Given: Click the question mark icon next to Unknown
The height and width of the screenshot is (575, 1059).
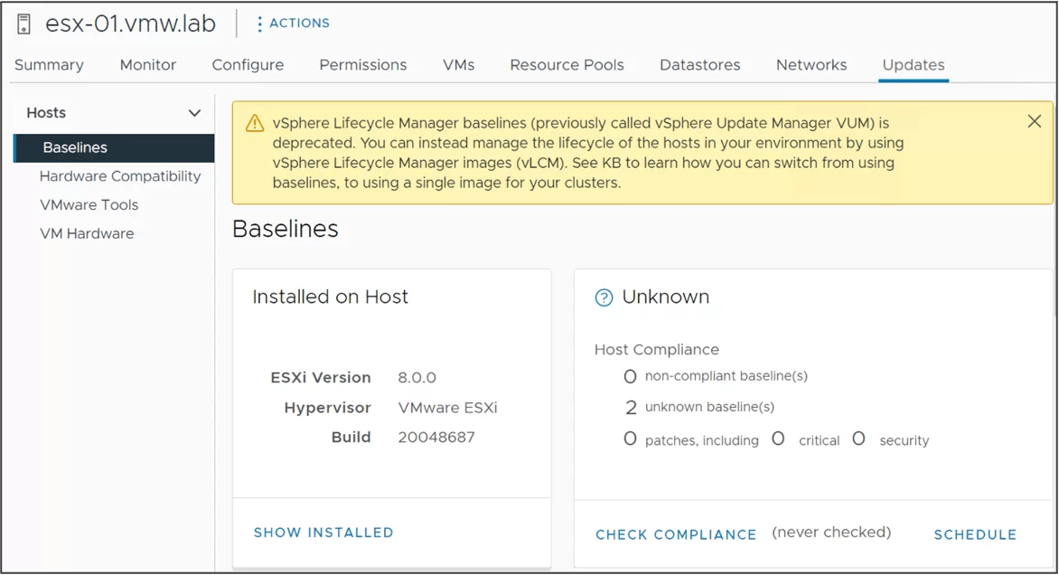Looking at the screenshot, I should [x=604, y=297].
